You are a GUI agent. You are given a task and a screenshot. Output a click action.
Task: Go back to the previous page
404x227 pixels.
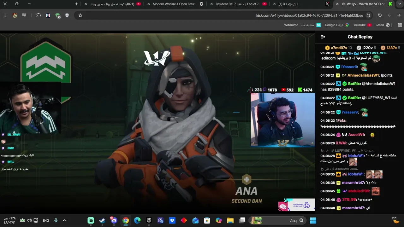pos(399,15)
